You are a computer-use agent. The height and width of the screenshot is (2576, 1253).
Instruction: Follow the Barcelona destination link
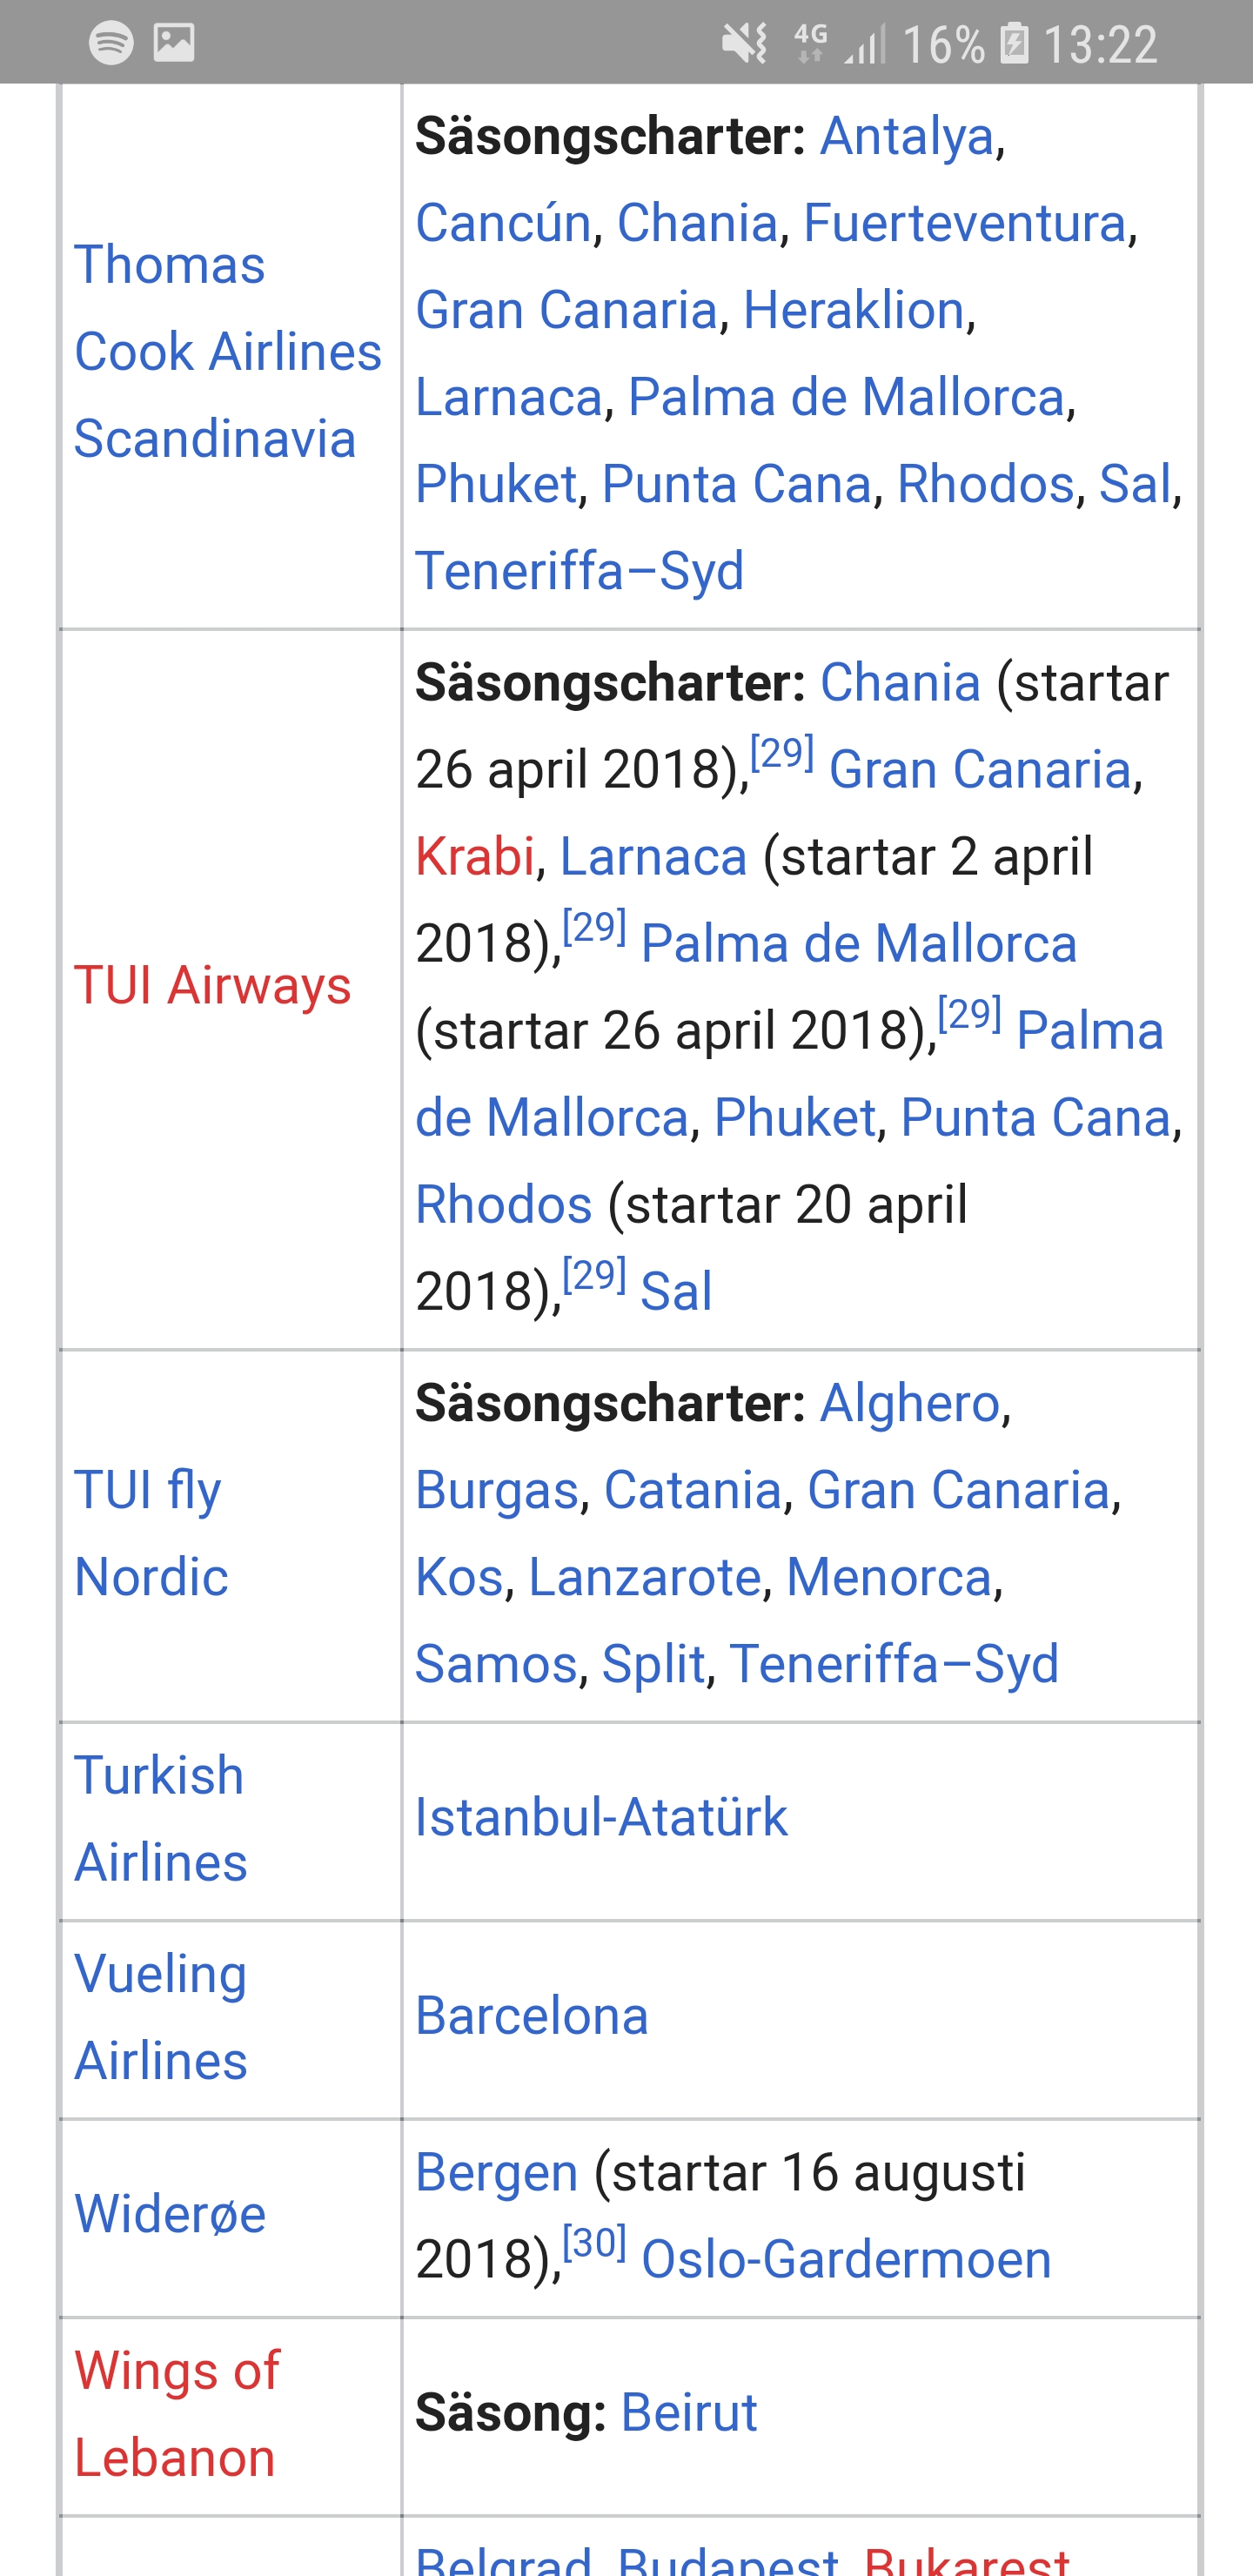[x=531, y=2015]
